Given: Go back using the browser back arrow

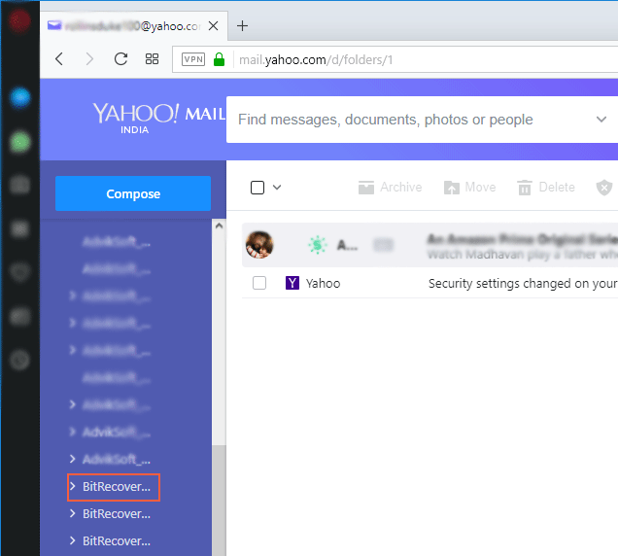Looking at the screenshot, I should point(59,59).
